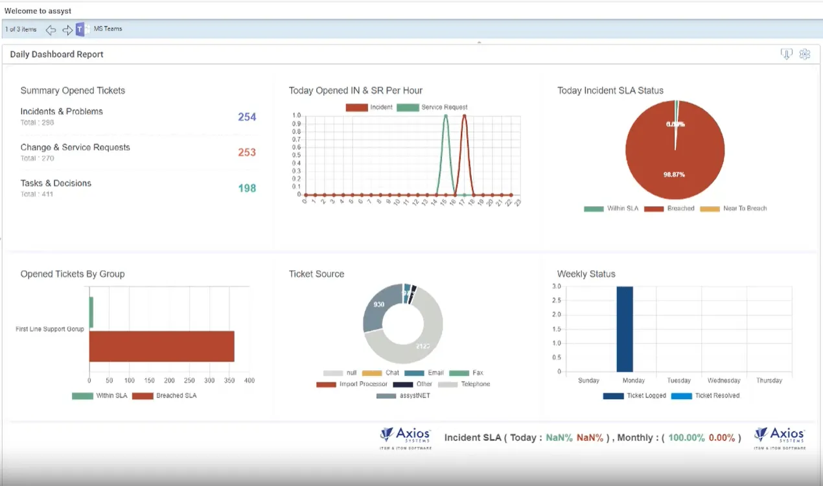Click the right Axios Systems logo

pos(780,437)
